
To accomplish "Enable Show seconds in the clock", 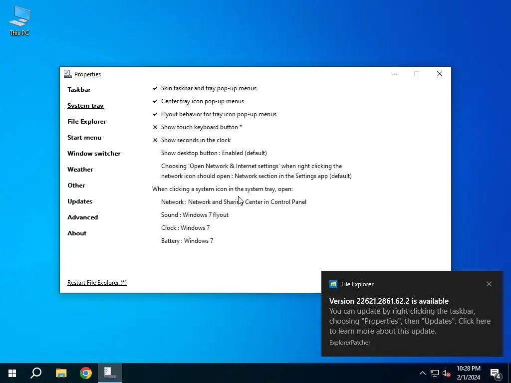I will tap(192, 140).
